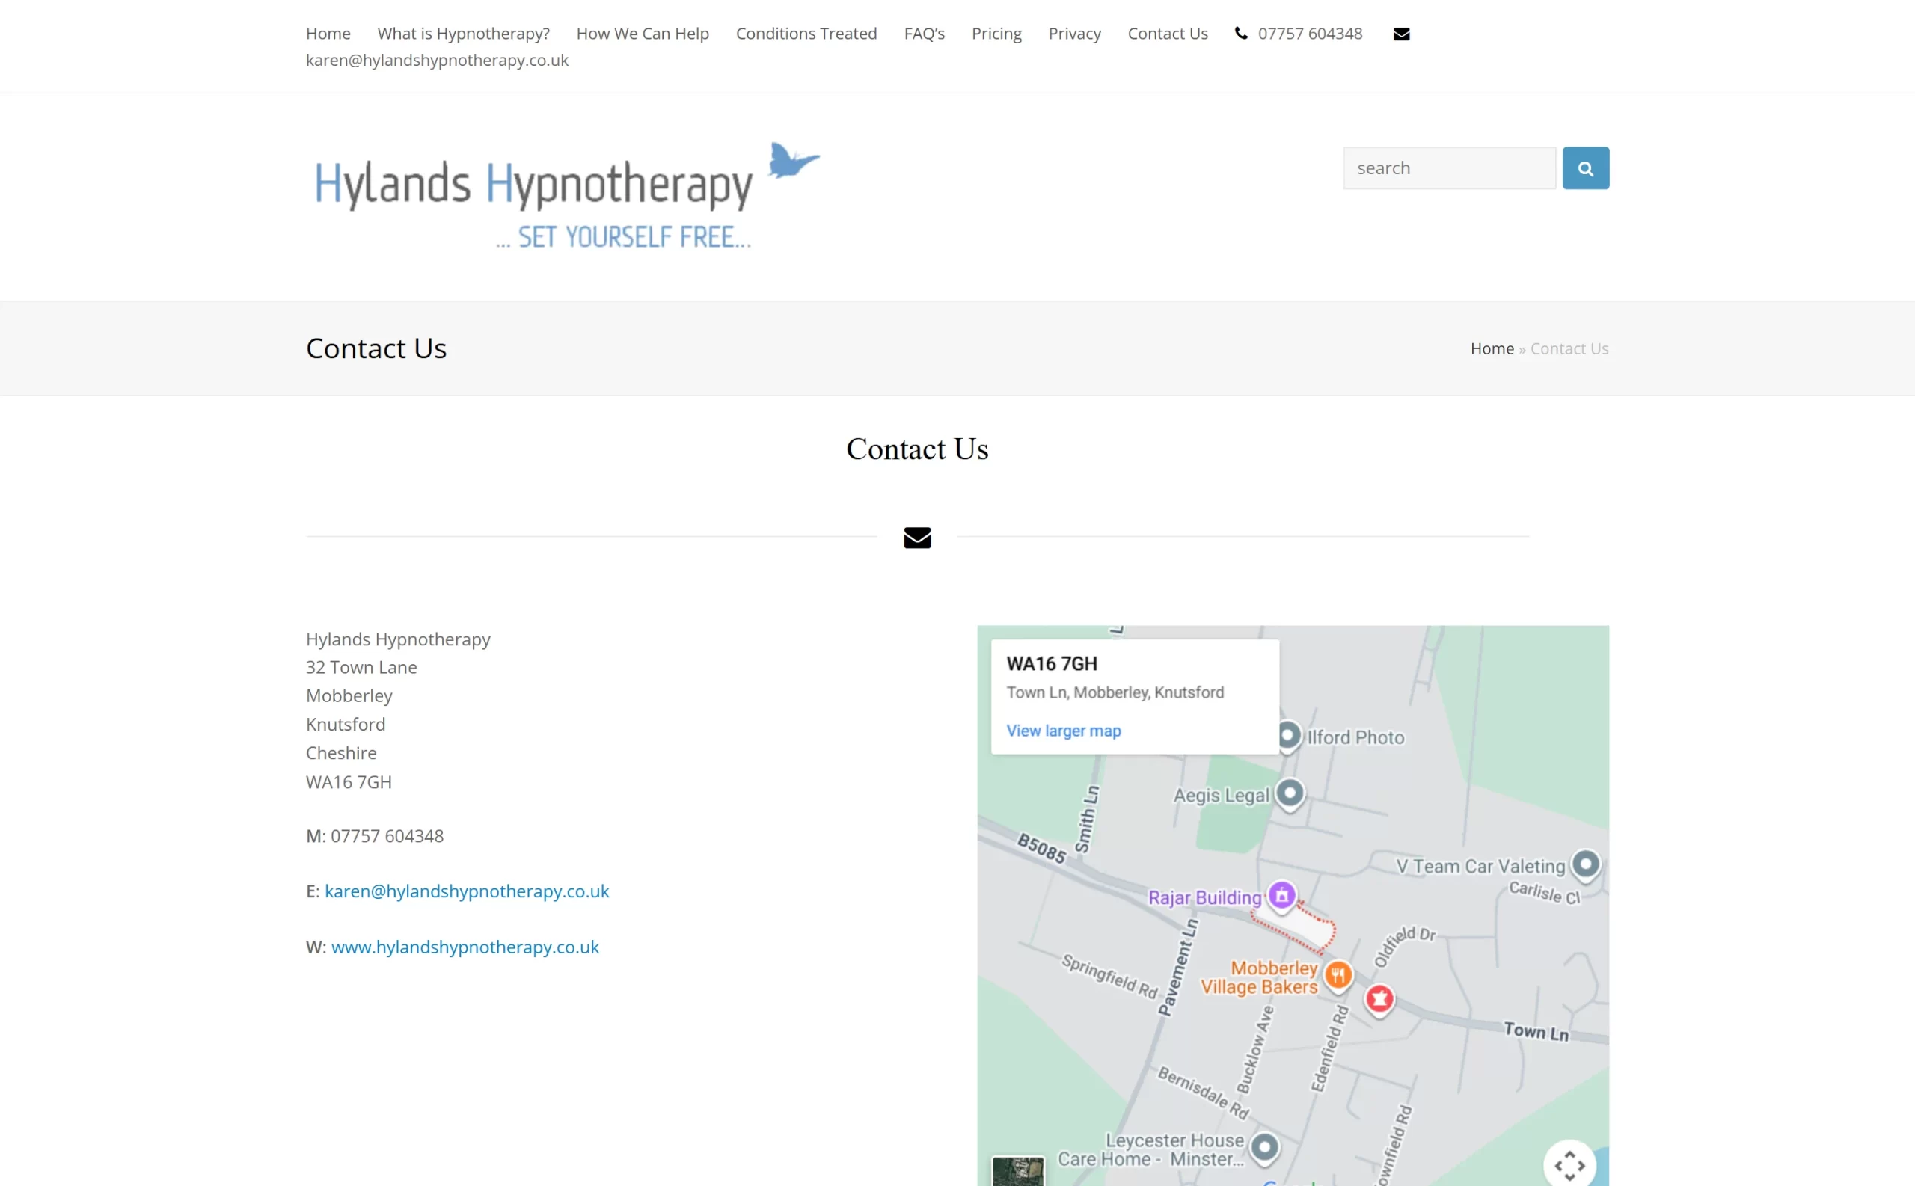Click the map pan control button
Viewport: 1915px width, 1186px height.
pyautogui.click(x=1569, y=1165)
